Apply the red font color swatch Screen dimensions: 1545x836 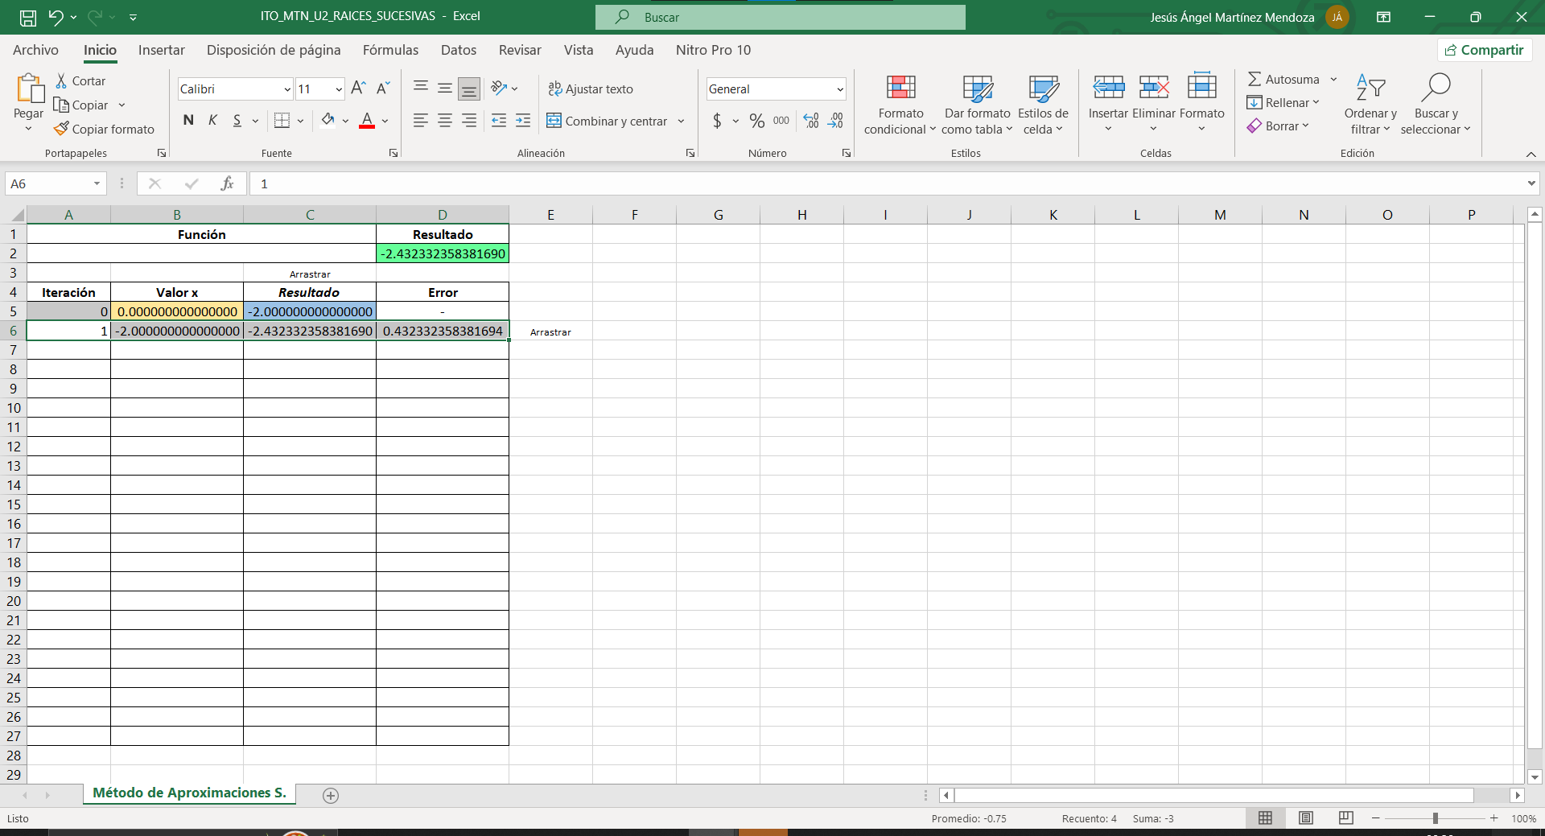click(x=367, y=121)
